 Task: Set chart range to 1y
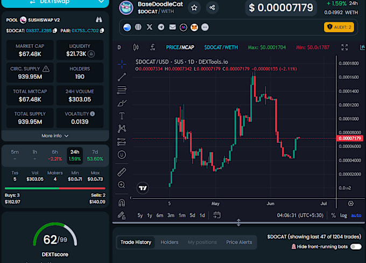pos(150,216)
